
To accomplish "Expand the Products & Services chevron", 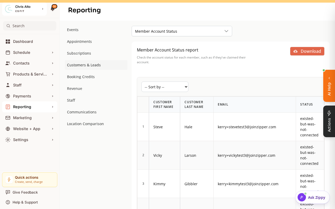I will [x=53, y=74].
